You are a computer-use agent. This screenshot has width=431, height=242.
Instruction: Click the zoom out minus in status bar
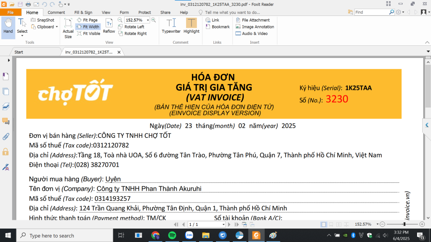point(382,224)
